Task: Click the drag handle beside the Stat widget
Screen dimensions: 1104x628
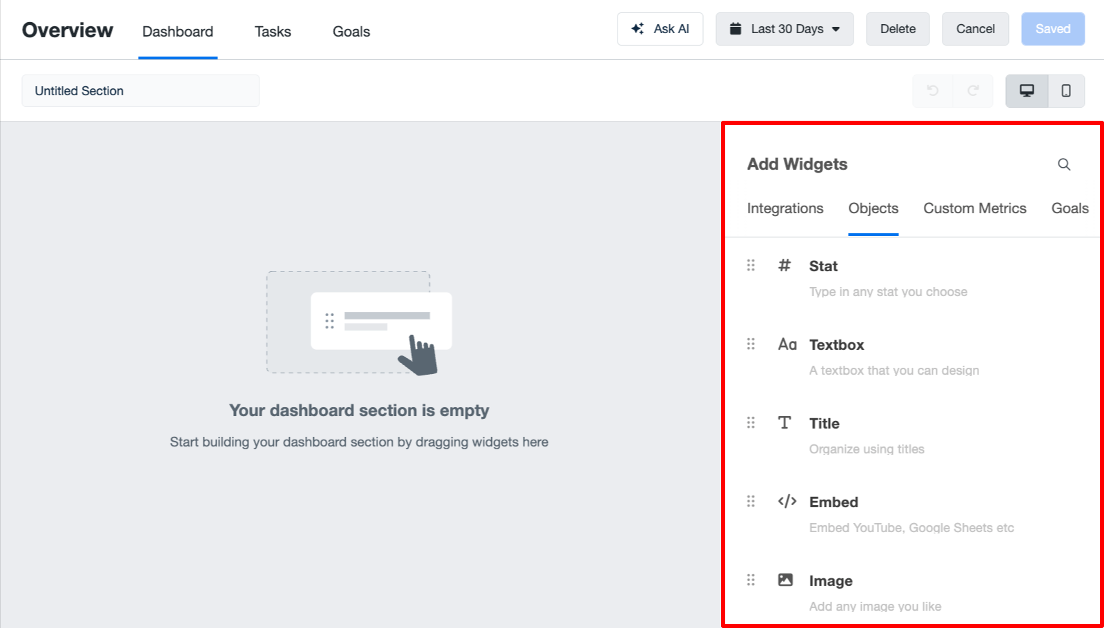Action: pyautogui.click(x=751, y=265)
